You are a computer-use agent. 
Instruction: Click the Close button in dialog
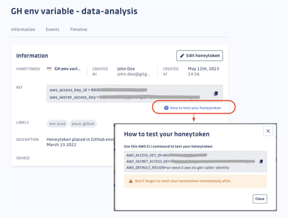click(x=260, y=199)
